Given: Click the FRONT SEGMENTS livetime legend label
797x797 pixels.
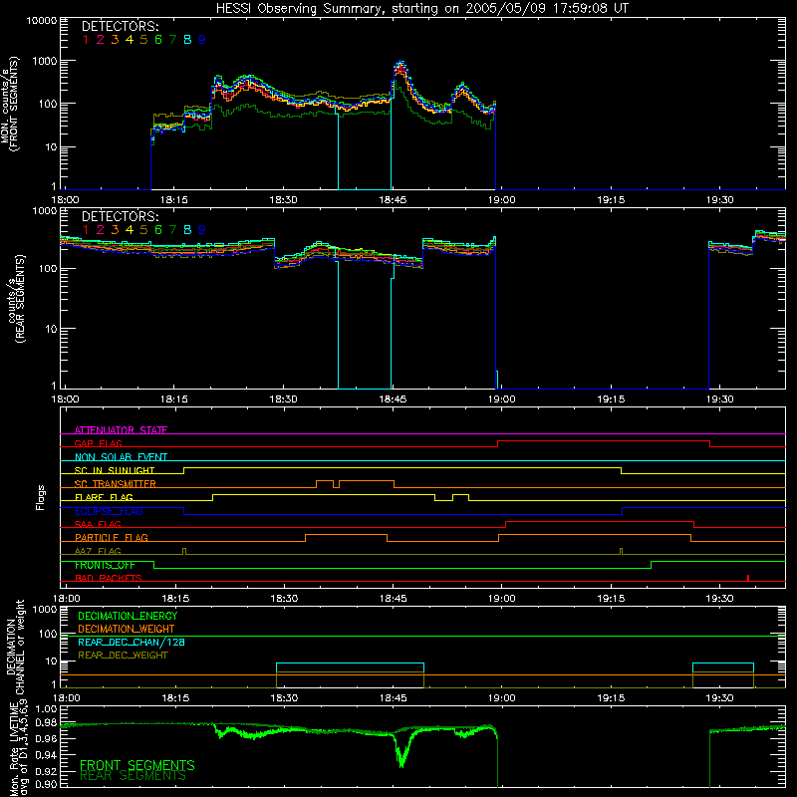Looking at the screenshot, I should coord(137,765).
